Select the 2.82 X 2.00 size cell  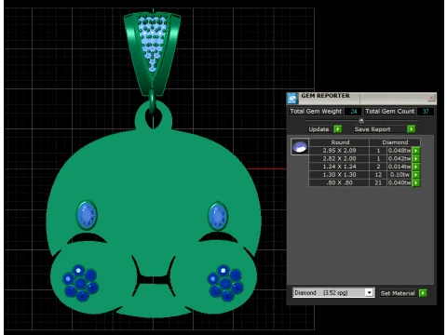(x=339, y=158)
